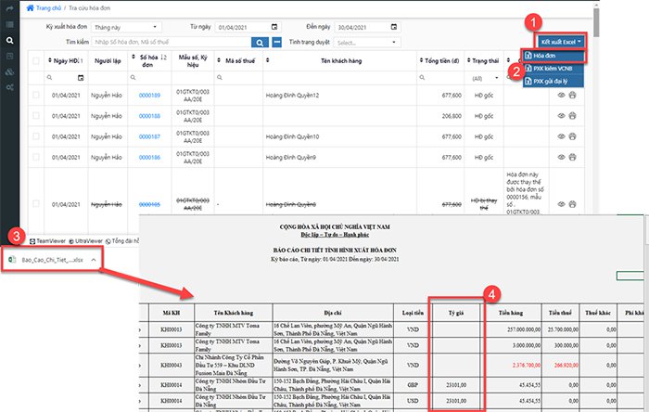Screen dimensions: 649x412
Task: Click Tổng tiền column filter field
Action: coord(440,78)
